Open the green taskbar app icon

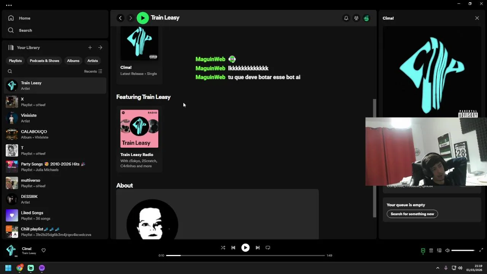pos(31,268)
